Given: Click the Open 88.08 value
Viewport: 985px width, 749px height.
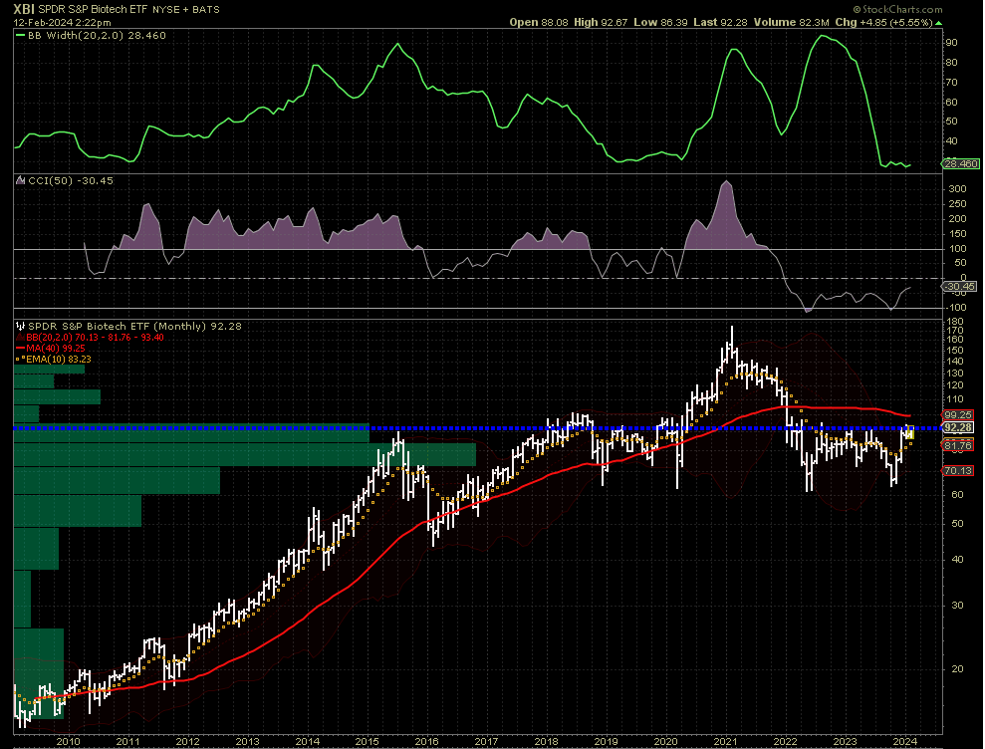Looking at the screenshot, I should (539, 22).
